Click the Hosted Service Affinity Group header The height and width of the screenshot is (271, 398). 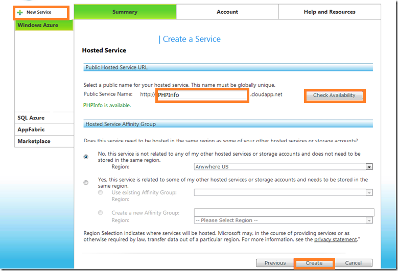click(x=228, y=124)
